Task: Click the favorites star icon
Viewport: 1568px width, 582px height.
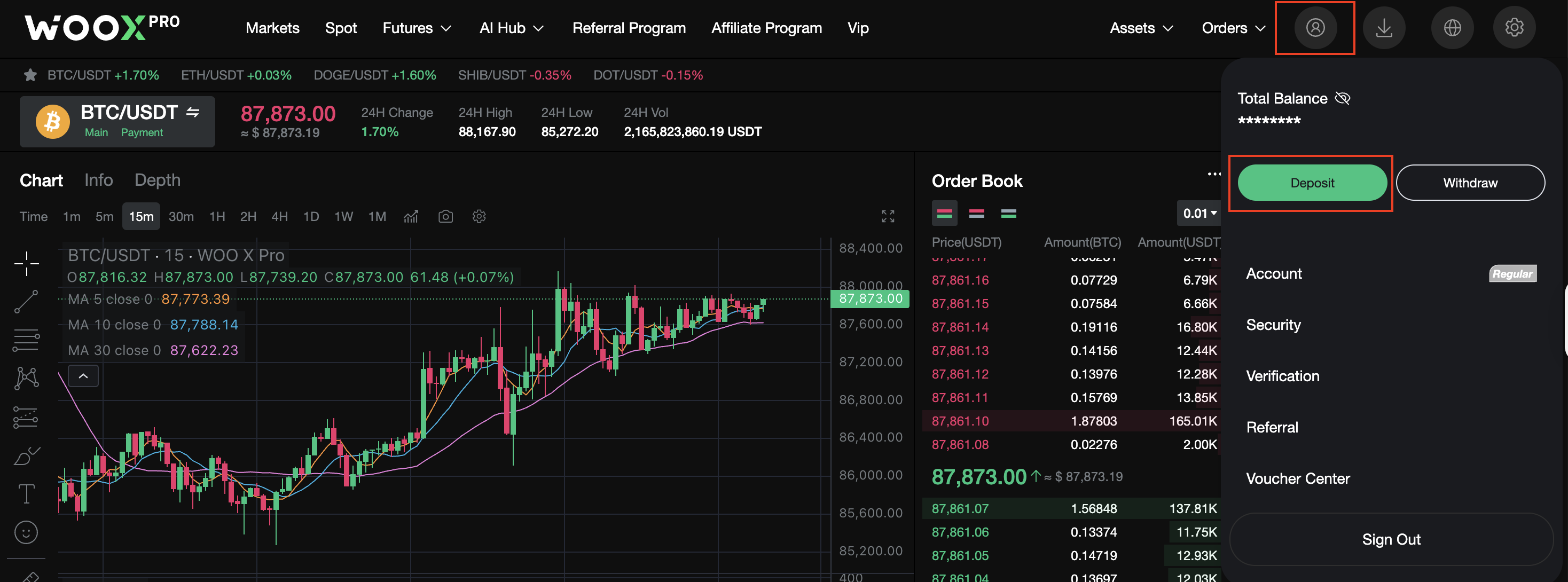Action: (30, 75)
